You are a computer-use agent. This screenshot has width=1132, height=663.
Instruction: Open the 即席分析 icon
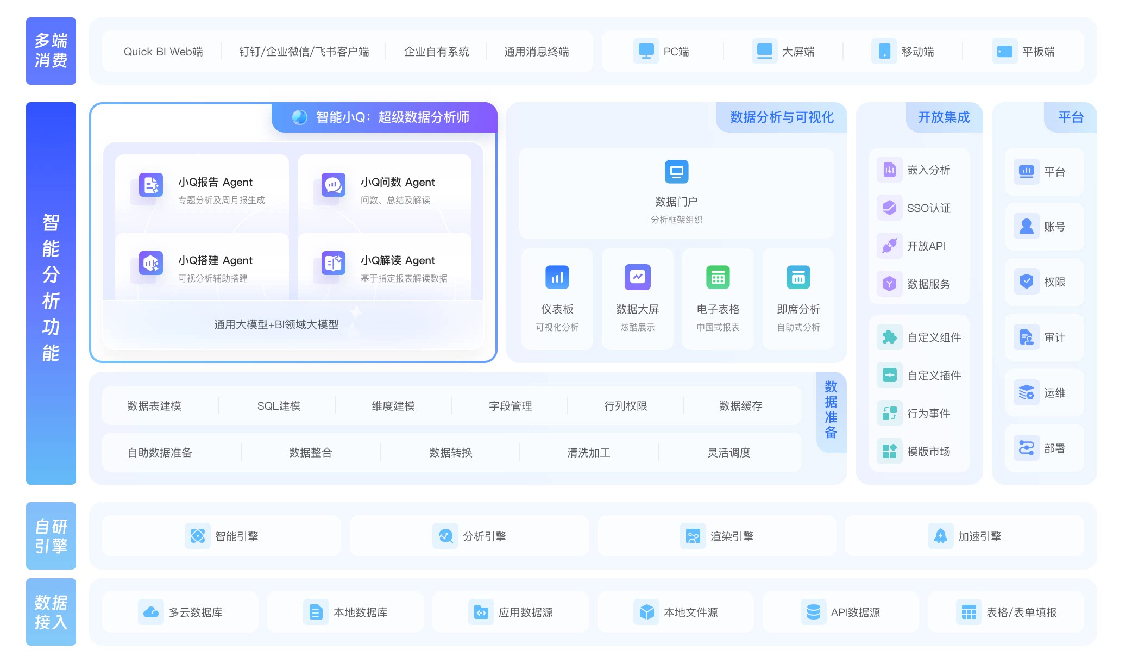click(x=798, y=277)
